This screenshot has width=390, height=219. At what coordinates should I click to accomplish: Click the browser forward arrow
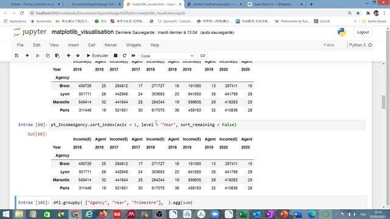tap(13, 13)
